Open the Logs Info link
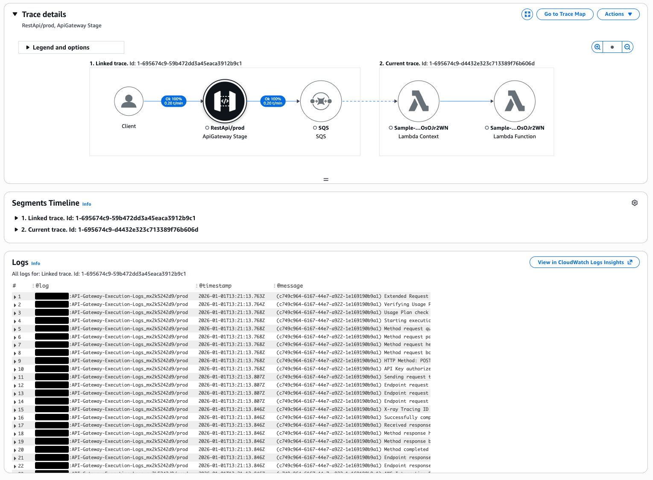This screenshot has width=653, height=480. coord(35,264)
